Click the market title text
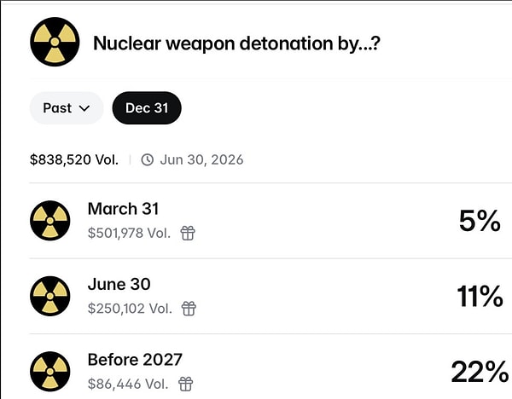The width and height of the screenshot is (512, 399). click(x=236, y=43)
